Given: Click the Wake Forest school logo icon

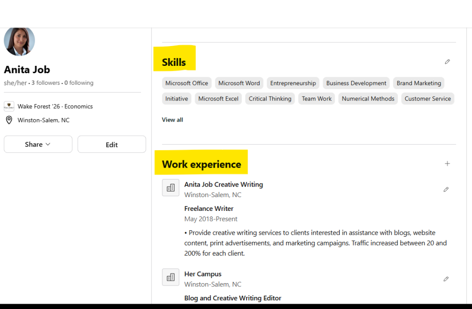Looking at the screenshot, I should 9,106.
